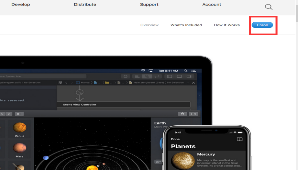Click the browser vertical scrollbar thumb

pyautogui.click(x=297, y=14)
